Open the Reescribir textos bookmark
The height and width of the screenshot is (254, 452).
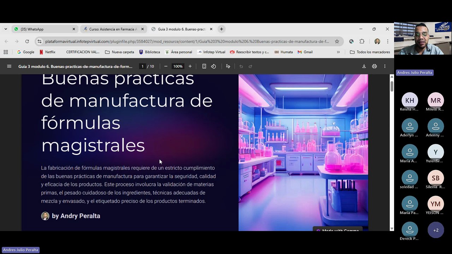[249, 52]
